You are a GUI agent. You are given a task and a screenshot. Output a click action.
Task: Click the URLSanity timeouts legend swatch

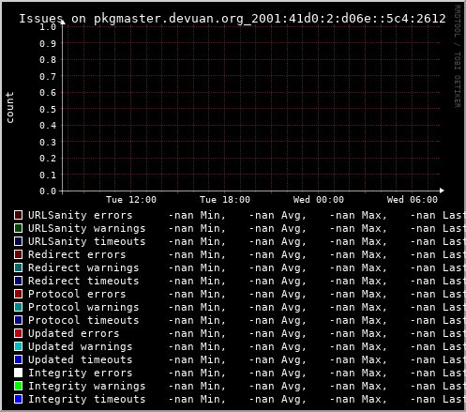pyautogui.click(x=18, y=241)
